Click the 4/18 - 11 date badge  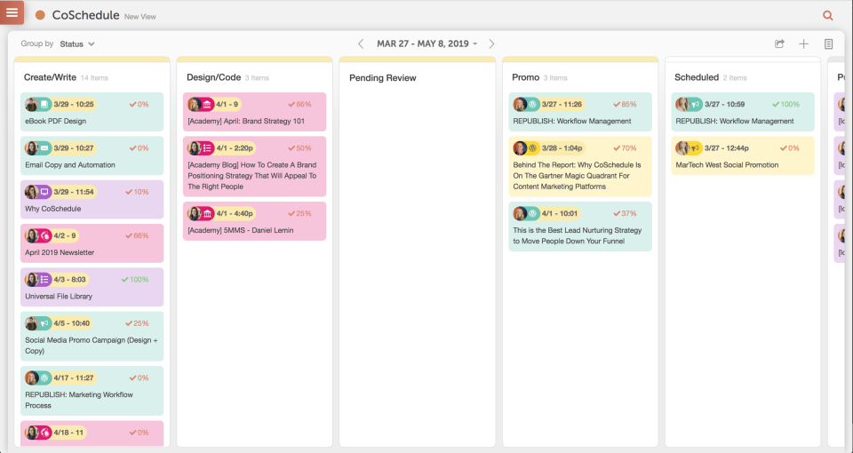point(68,433)
